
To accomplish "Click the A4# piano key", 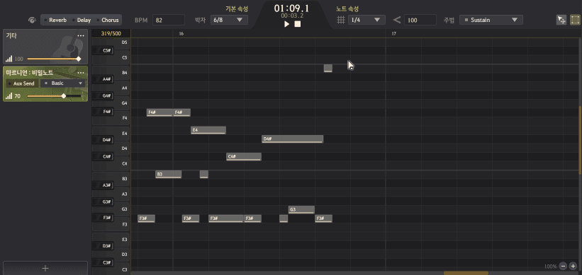I will 103,79.
